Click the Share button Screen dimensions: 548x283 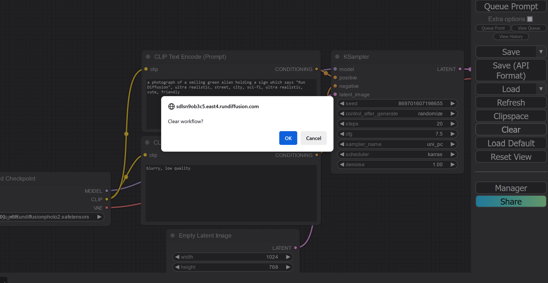coord(511,201)
